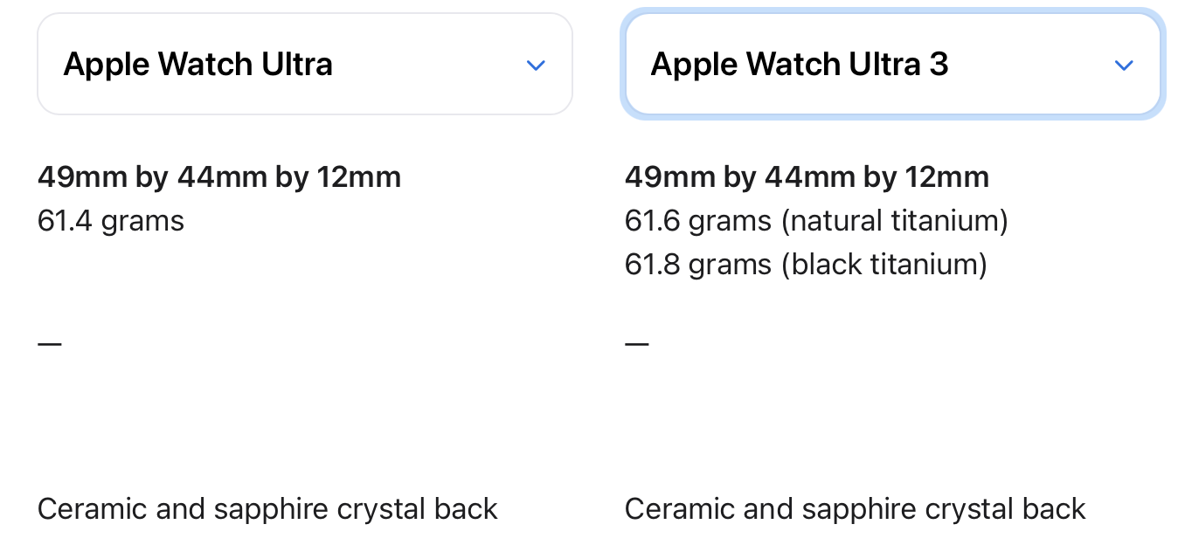This screenshot has height=552, width=1178.
Task: Click the chevron in the Apple Watch Ultra 3 selector
Action: coord(1124,66)
